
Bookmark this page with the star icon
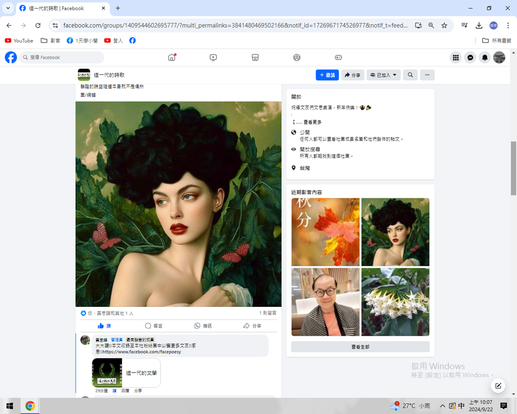pos(444,25)
